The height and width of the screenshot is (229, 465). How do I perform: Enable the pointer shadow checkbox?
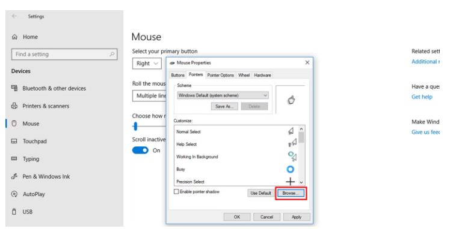click(176, 192)
